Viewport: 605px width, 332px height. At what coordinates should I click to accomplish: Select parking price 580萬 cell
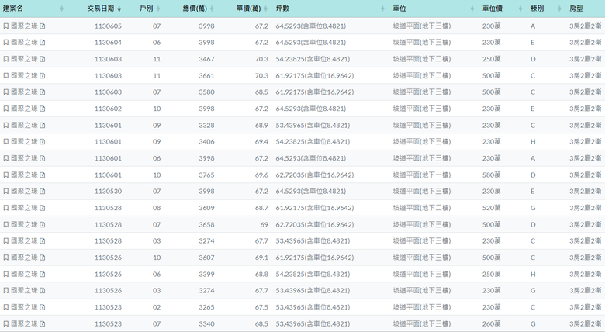[x=492, y=175]
